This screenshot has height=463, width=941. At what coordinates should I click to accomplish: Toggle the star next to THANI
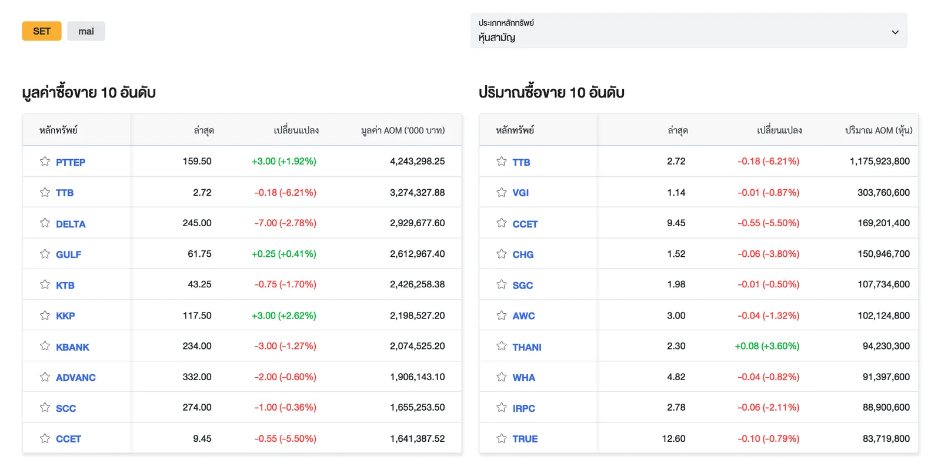click(501, 346)
